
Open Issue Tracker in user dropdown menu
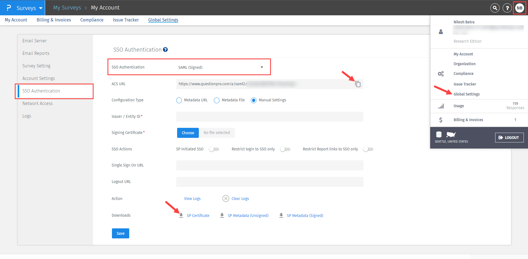coord(465,84)
